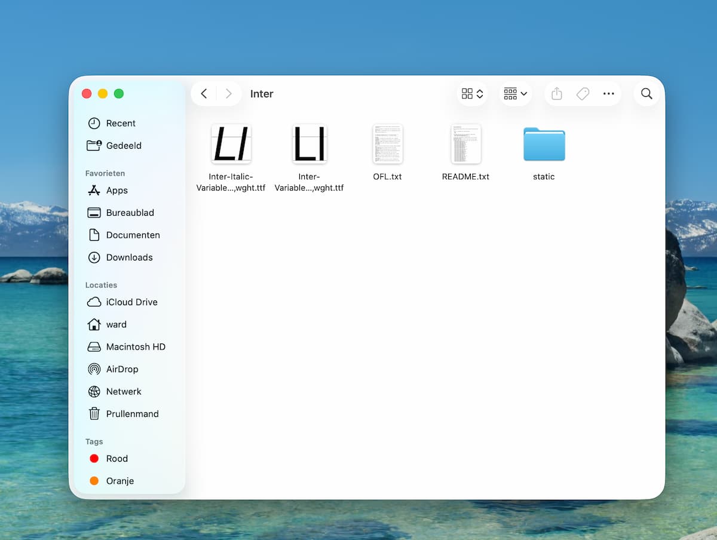Click the Share icon in toolbar
Image resolution: width=717 pixels, height=540 pixels.
[557, 94]
